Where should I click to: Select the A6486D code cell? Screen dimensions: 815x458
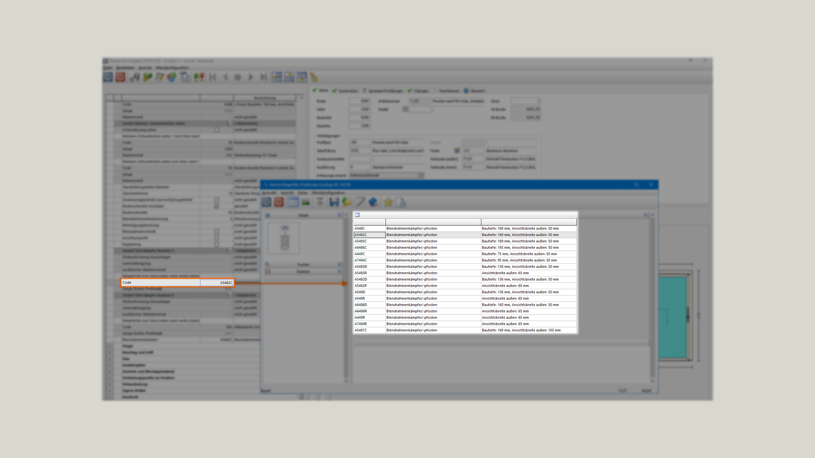[x=370, y=304]
